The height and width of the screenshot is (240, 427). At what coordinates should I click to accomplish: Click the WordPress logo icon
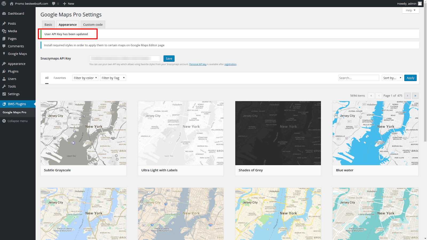[x=4, y=3]
